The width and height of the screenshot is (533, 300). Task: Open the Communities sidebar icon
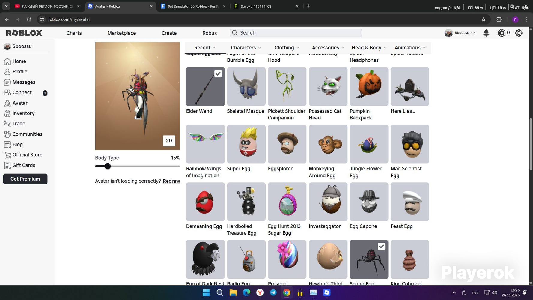click(7, 134)
